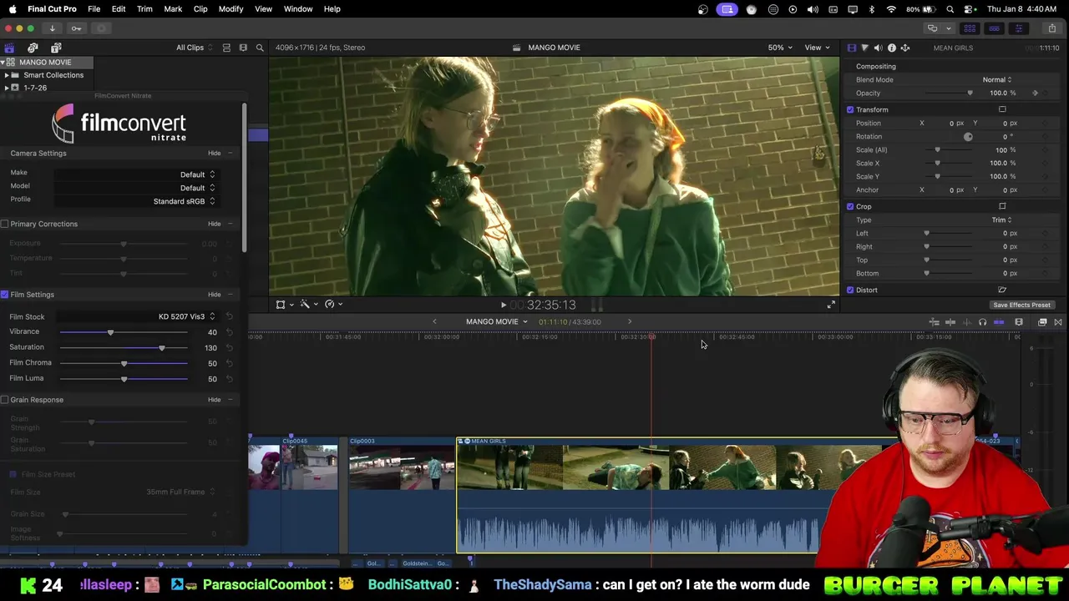Viewport: 1069px width, 601px height.
Task: Show the Color inspector triangle icon
Action: tap(864, 48)
